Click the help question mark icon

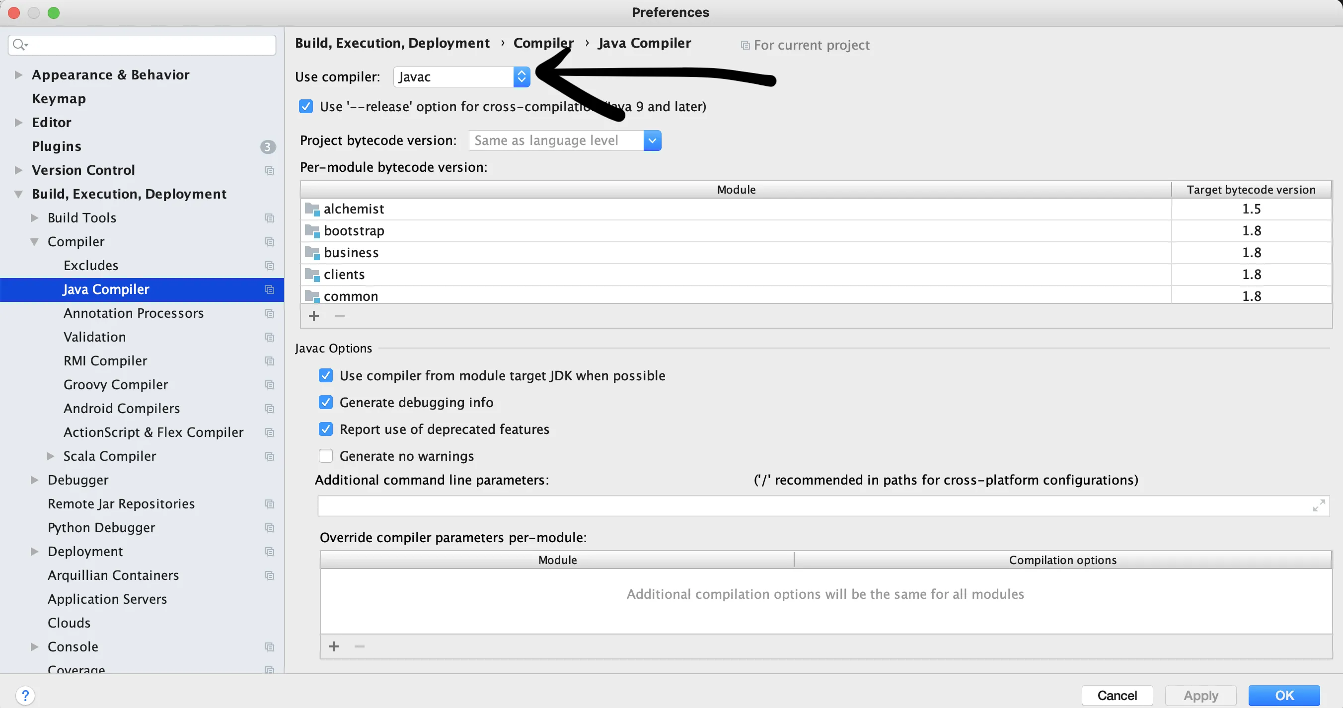tap(25, 695)
